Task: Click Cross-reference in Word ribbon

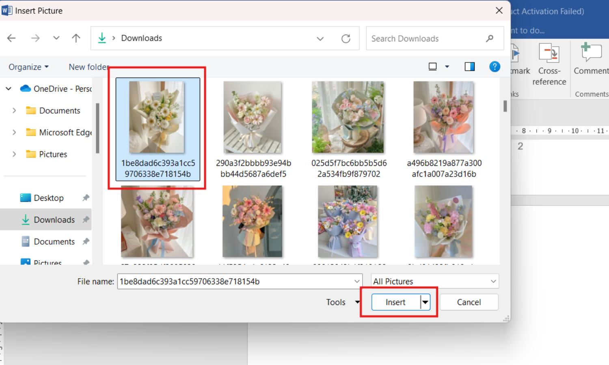Action: [549, 64]
